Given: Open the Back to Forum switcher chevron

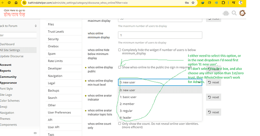Looking at the screenshot, I should pos(36,26).
